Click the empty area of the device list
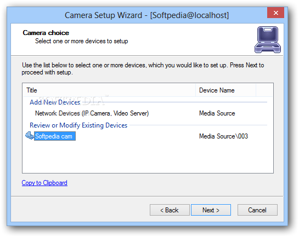The image size is (299, 237). pos(148,157)
